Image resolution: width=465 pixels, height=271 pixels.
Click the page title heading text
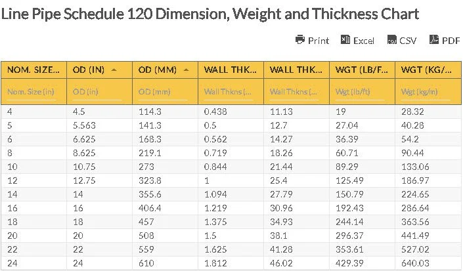[210, 14]
